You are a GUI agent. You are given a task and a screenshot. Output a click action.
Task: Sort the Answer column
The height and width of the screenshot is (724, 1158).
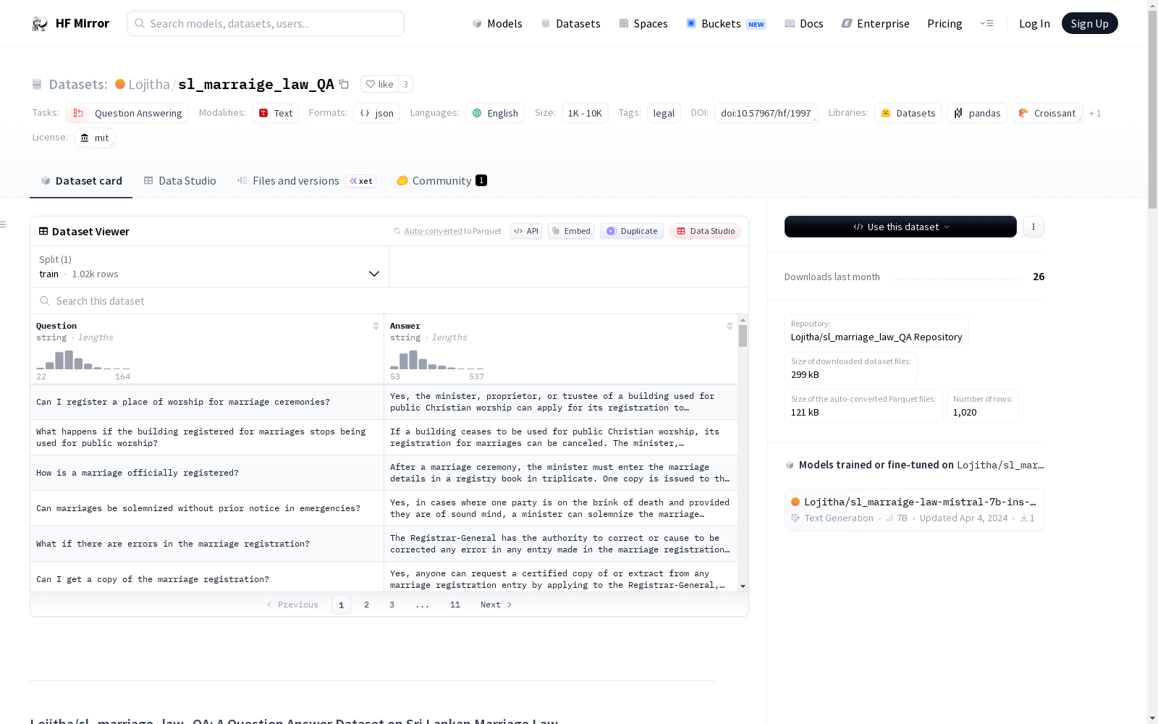(x=730, y=326)
